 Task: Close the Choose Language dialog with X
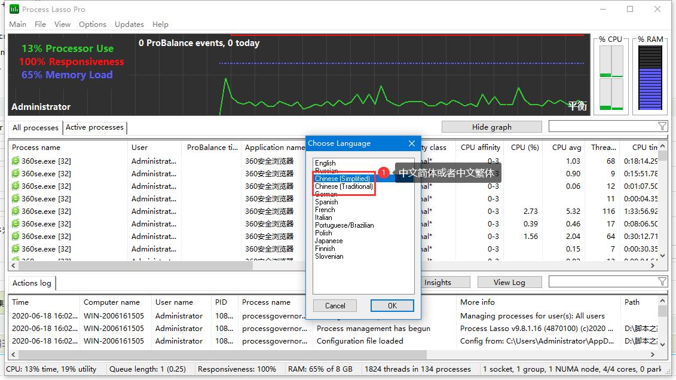412,143
